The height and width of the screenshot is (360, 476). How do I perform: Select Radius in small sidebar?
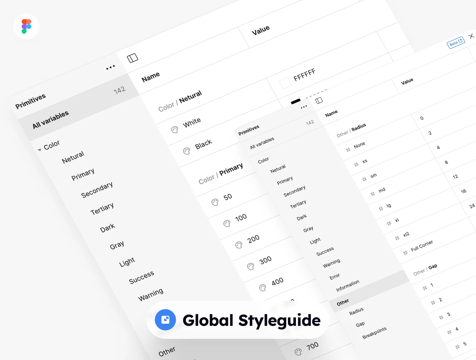[356, 311]
